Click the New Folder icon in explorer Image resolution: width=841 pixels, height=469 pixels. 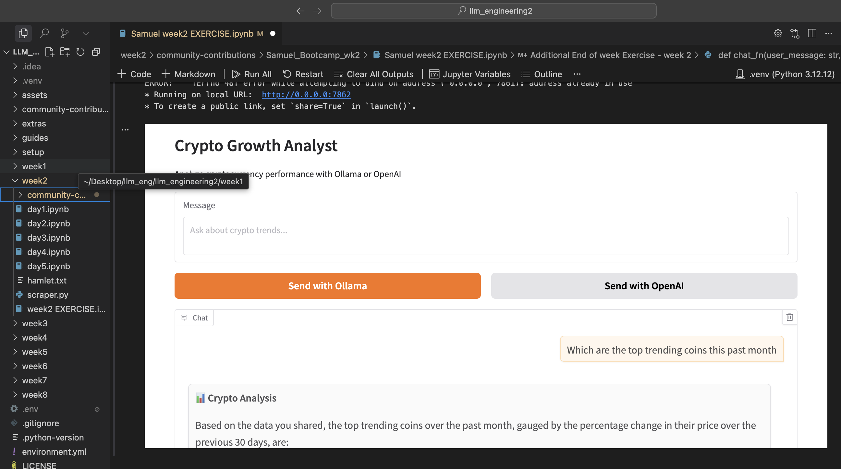click(65, 52)
